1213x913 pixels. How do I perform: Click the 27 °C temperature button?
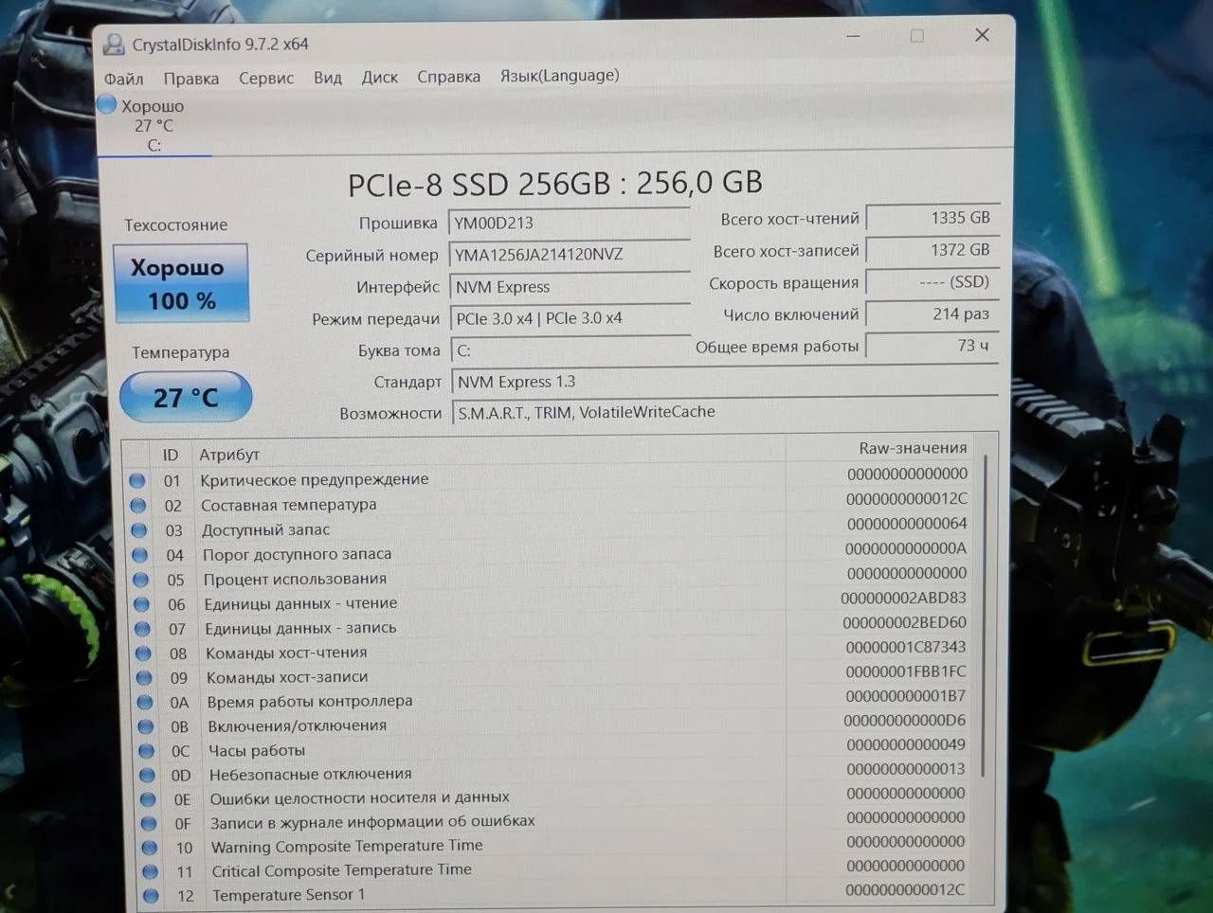[186, 398]
